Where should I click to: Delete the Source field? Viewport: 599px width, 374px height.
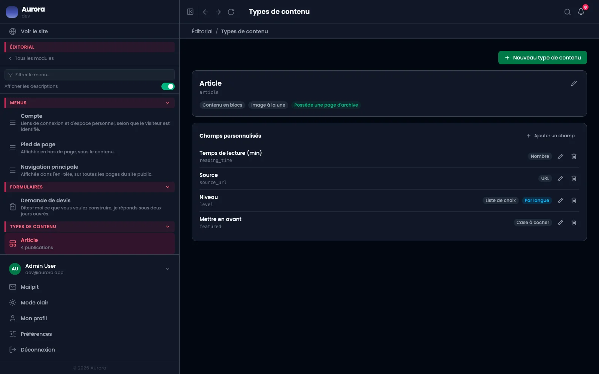(574, 178)
